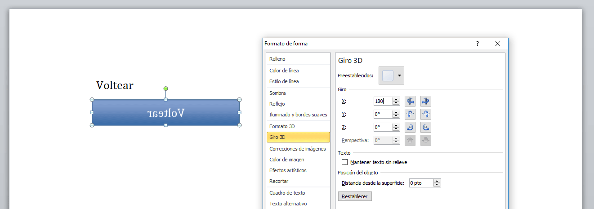Select the Relleno category
This screenshot has height=209, width=594.
point(277,59)
